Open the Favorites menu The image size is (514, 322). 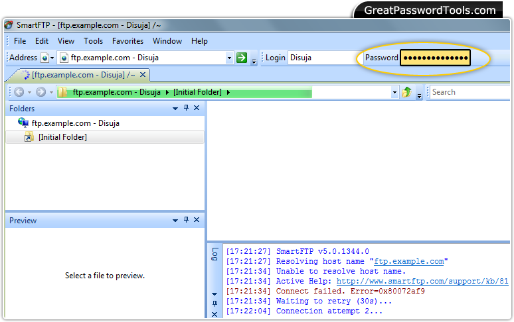(128, 41)
